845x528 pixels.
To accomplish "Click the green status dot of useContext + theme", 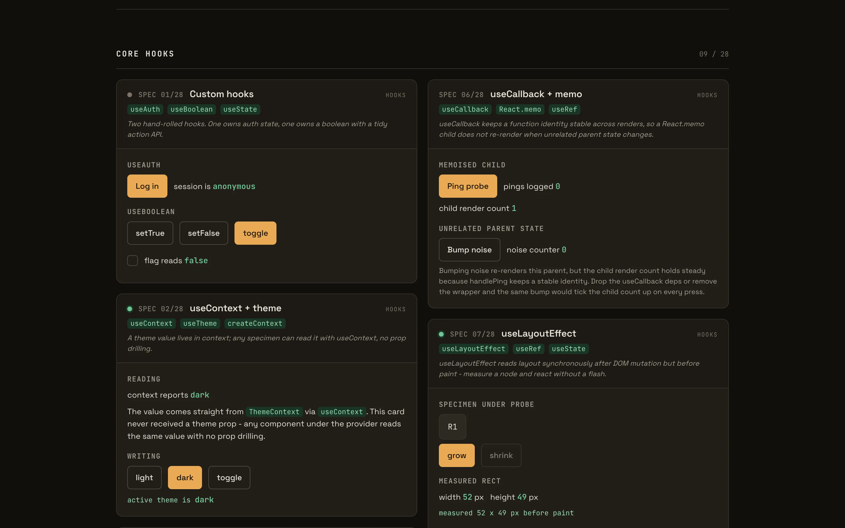I will 130,309.
